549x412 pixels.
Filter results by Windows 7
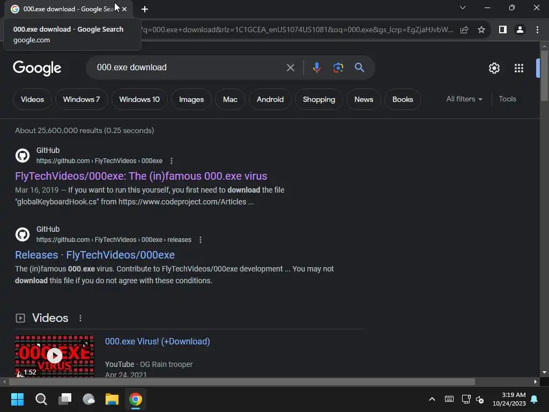(81, 99)
